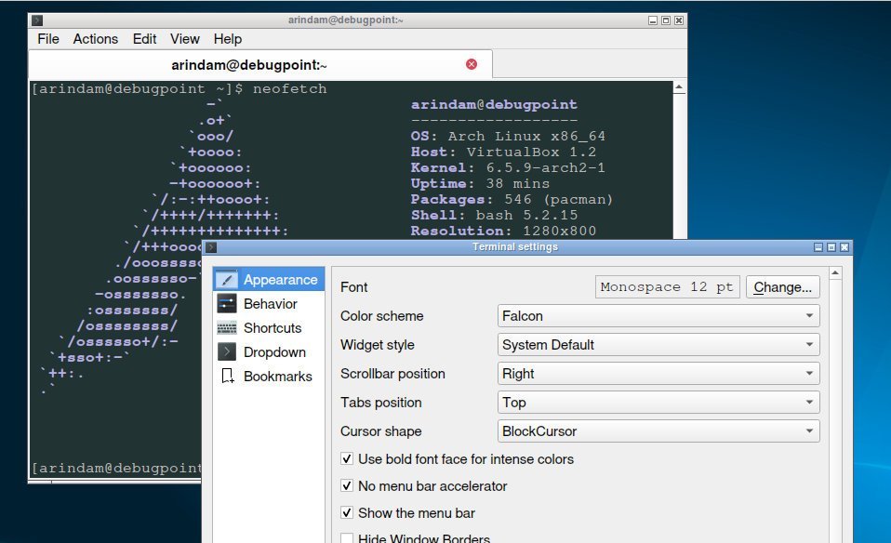This screenshot has width=891, height=543.
Task: Expand the Tabs position dropdown
Action: [658, 403]
